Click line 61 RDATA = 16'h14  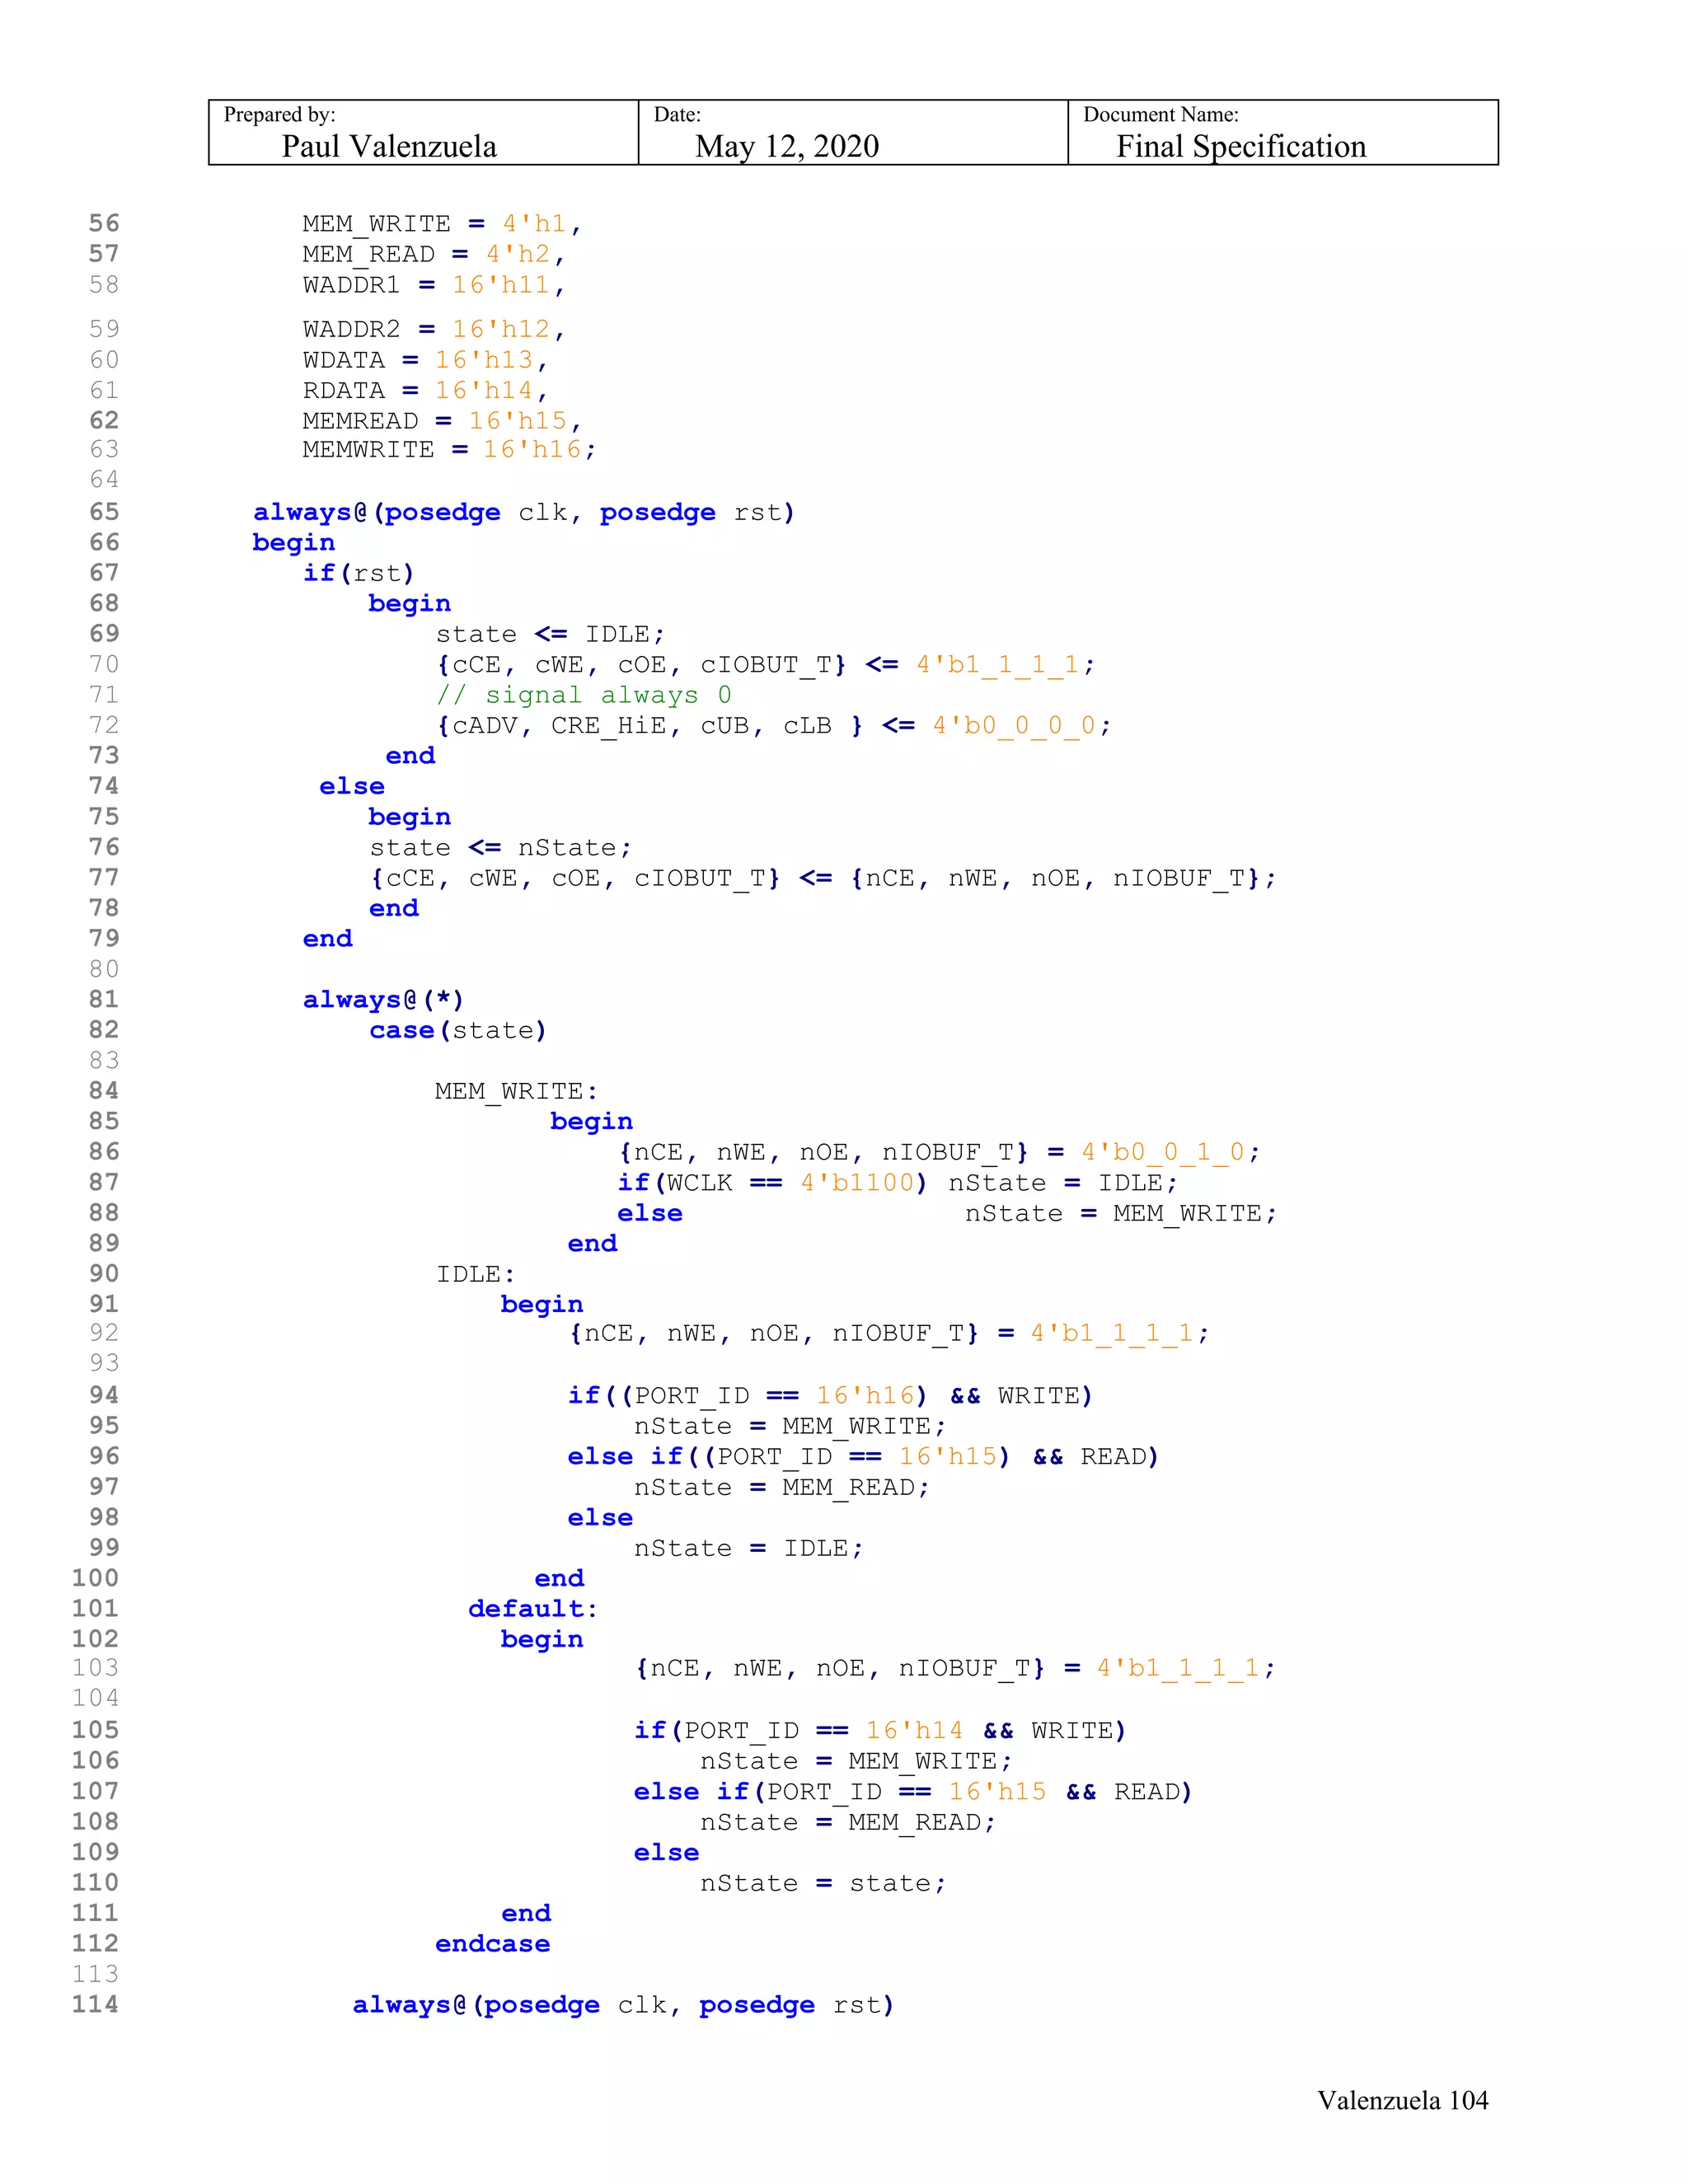[425, 390]
